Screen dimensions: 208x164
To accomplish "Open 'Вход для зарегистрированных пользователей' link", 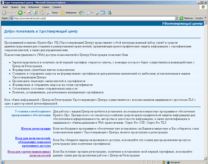I will click(x=29, y=154).
